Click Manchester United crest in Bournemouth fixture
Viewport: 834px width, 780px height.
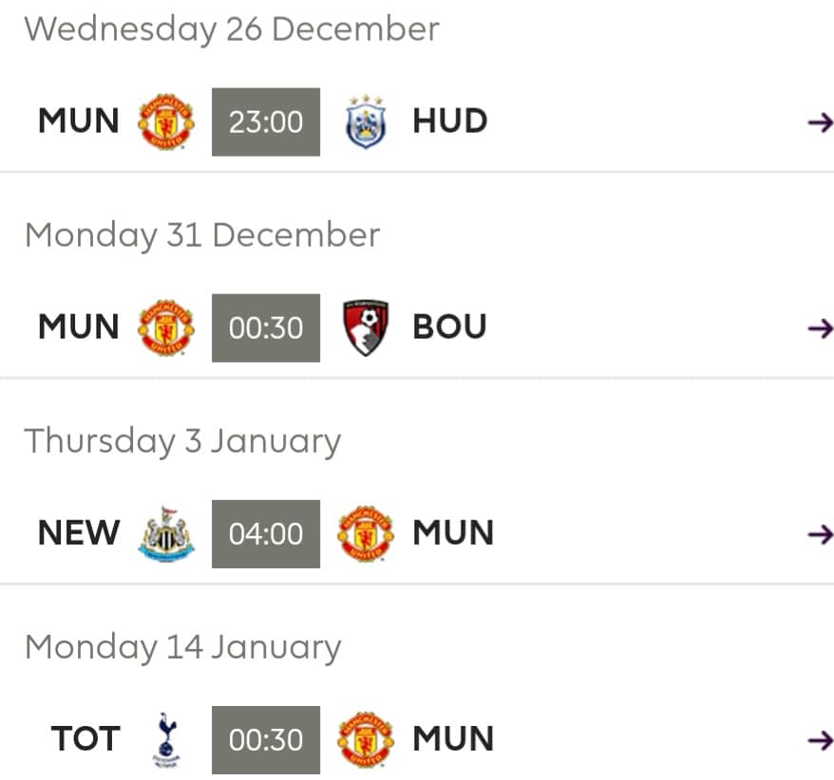(x=166, y=327)
